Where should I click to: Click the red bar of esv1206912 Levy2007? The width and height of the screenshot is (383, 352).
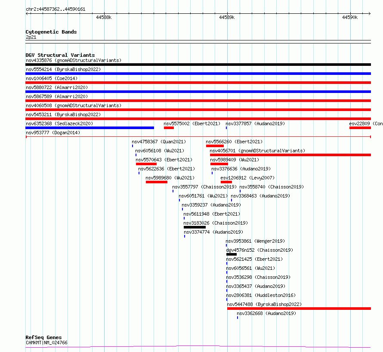tap(226, 182)
